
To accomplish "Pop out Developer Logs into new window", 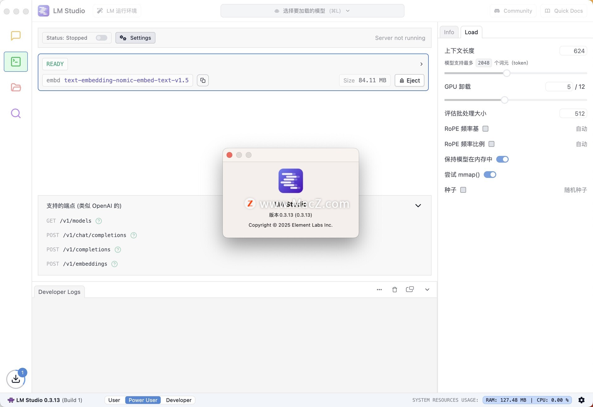I will [x=410, y=289].
